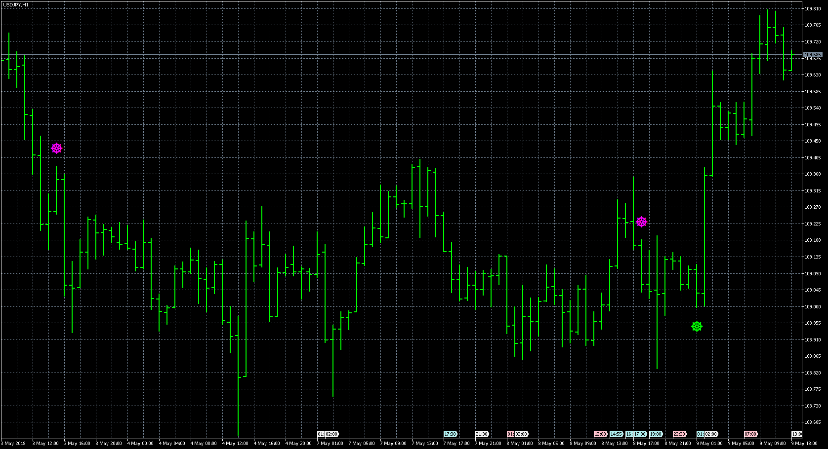Click the 4 May 20:00 time label

[298, 443]
